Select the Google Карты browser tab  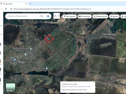14,4
